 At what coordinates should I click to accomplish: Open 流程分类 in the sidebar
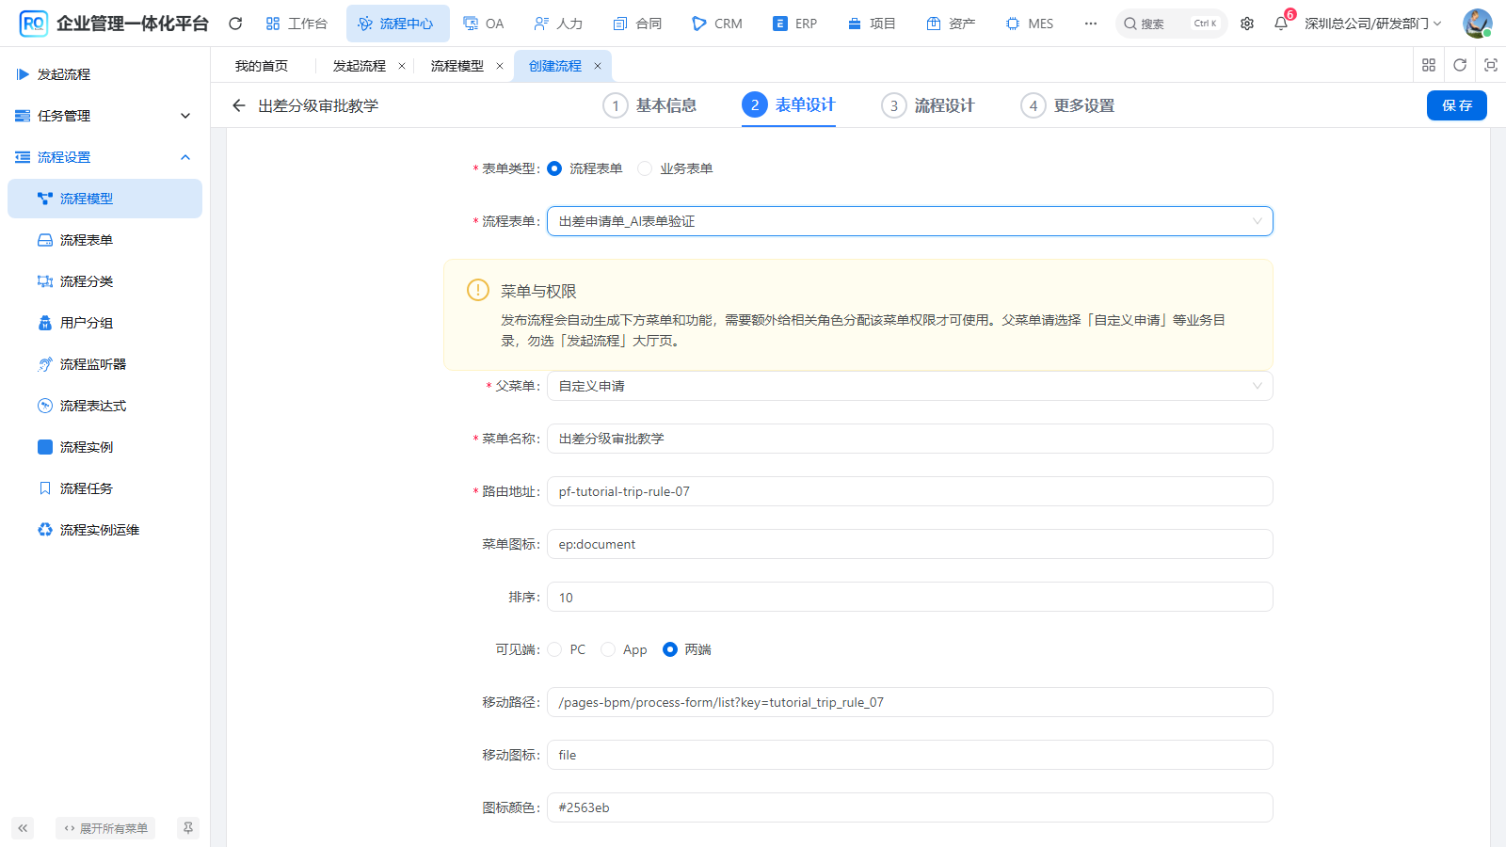click(104, 281)
